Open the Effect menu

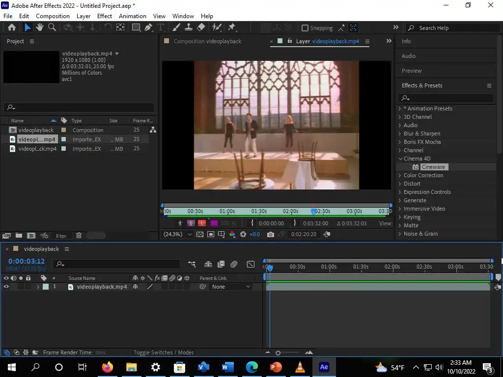point(105,16)
